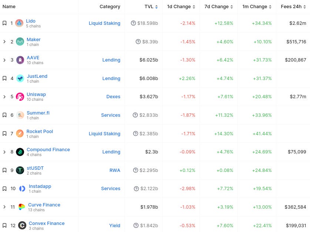Bookmark the Lido row
The height and width of the screenshot is (232, 310).
tap(4, 23)
